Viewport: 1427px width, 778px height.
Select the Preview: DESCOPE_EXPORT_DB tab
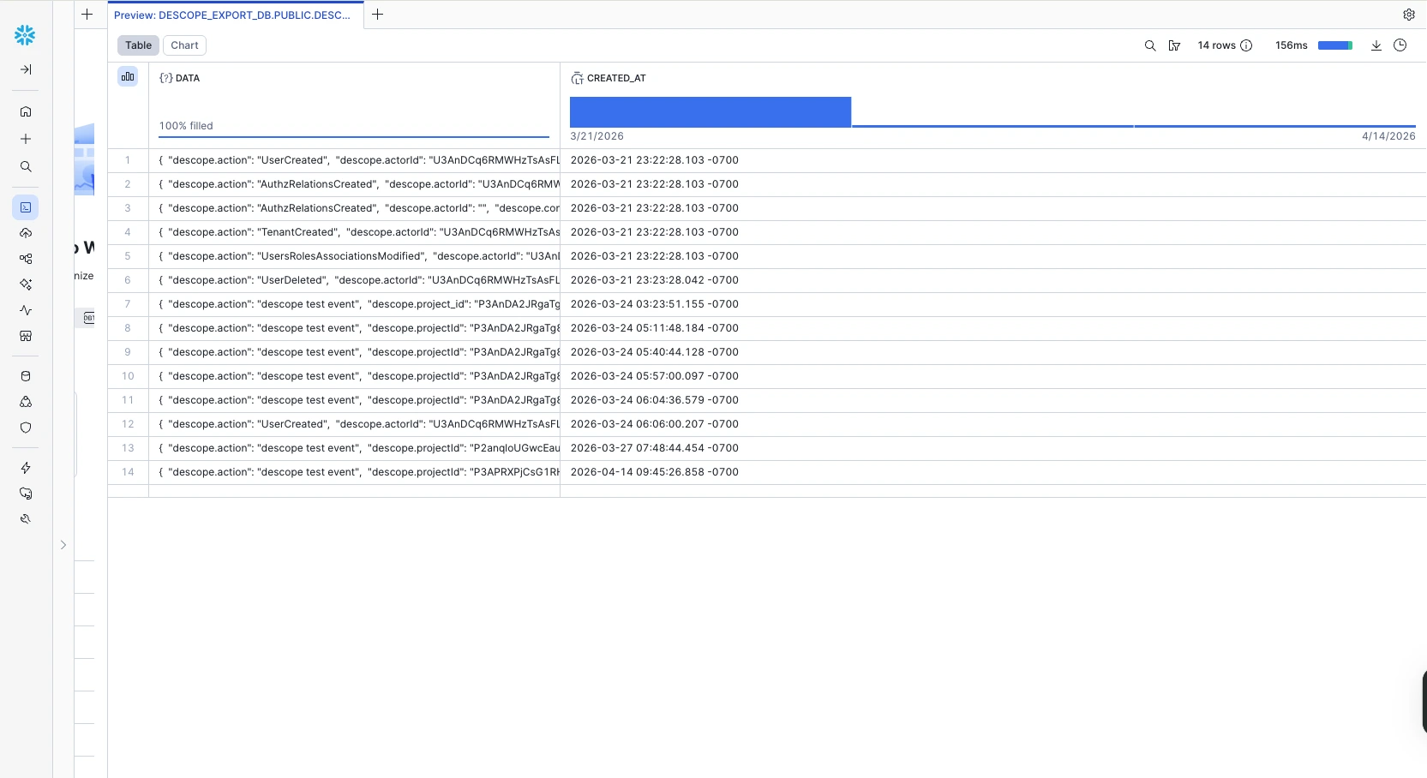(x=232, y=15)
